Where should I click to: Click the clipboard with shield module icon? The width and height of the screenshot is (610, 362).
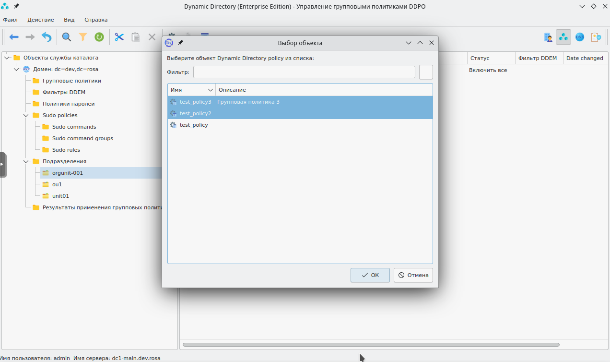596,37
